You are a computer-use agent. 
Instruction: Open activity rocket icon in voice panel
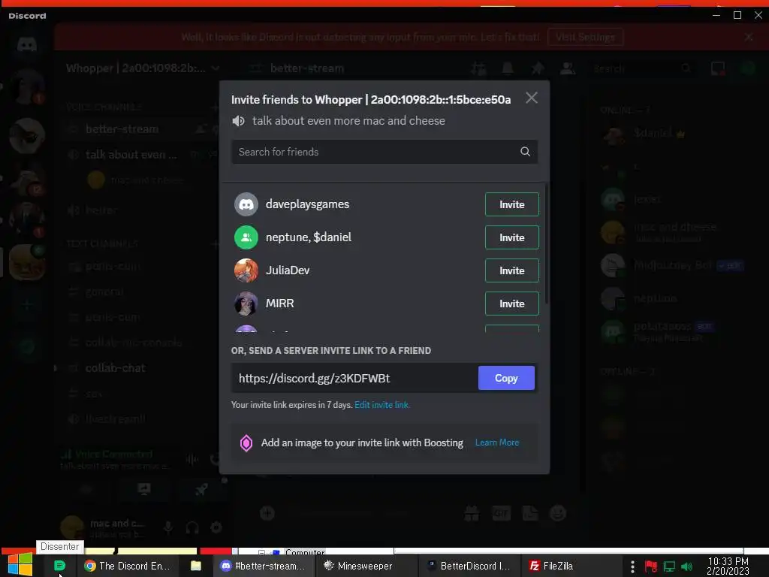point(201,488)
